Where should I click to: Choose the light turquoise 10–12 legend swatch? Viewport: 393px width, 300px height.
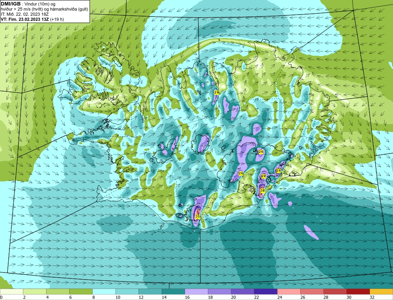coord(127,292)
